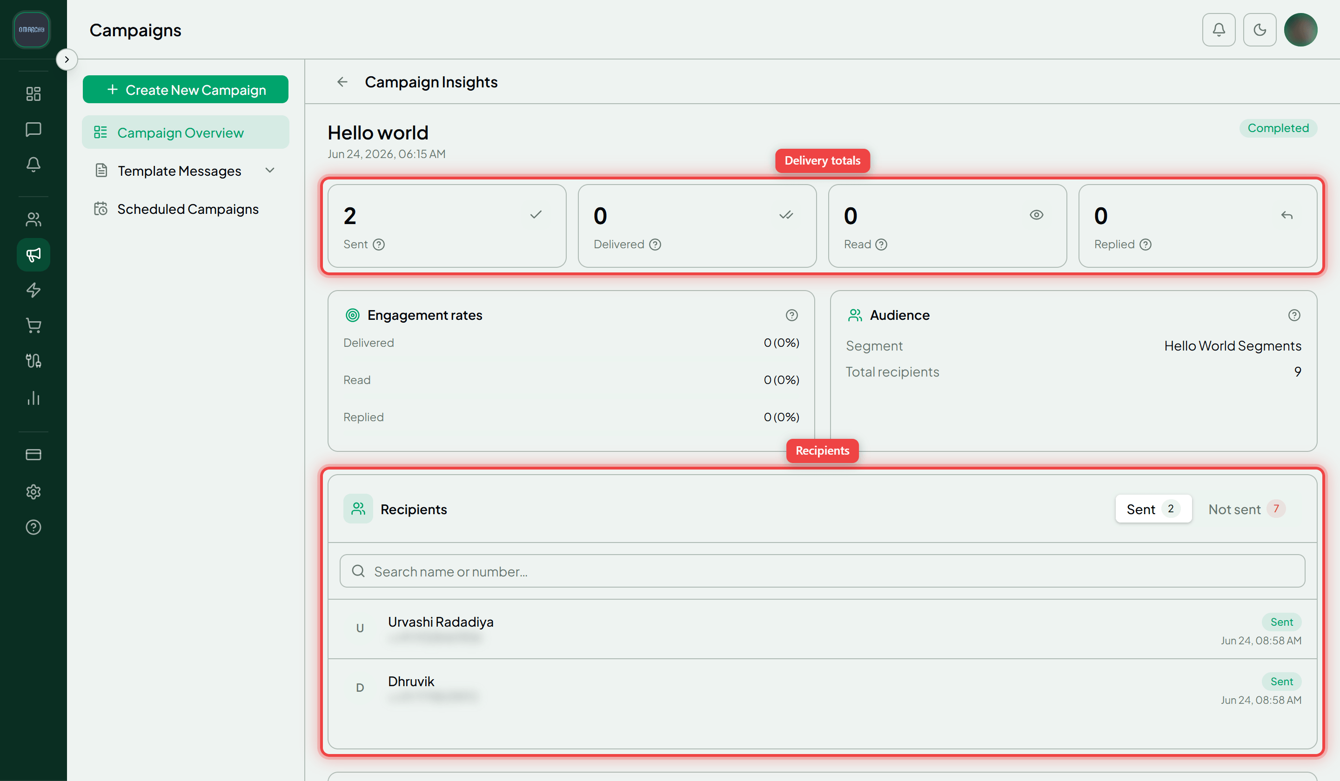Click the eye icon in Read card
Viewport: 1340px width, 781px height.
pos(1036,215)
